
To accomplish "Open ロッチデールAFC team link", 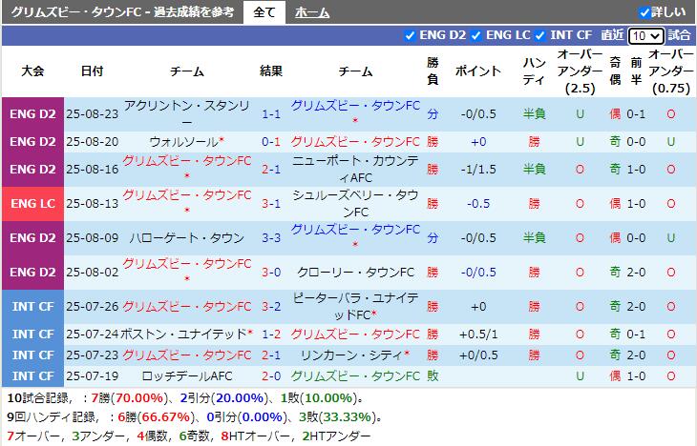I will (x=187, y=375).
